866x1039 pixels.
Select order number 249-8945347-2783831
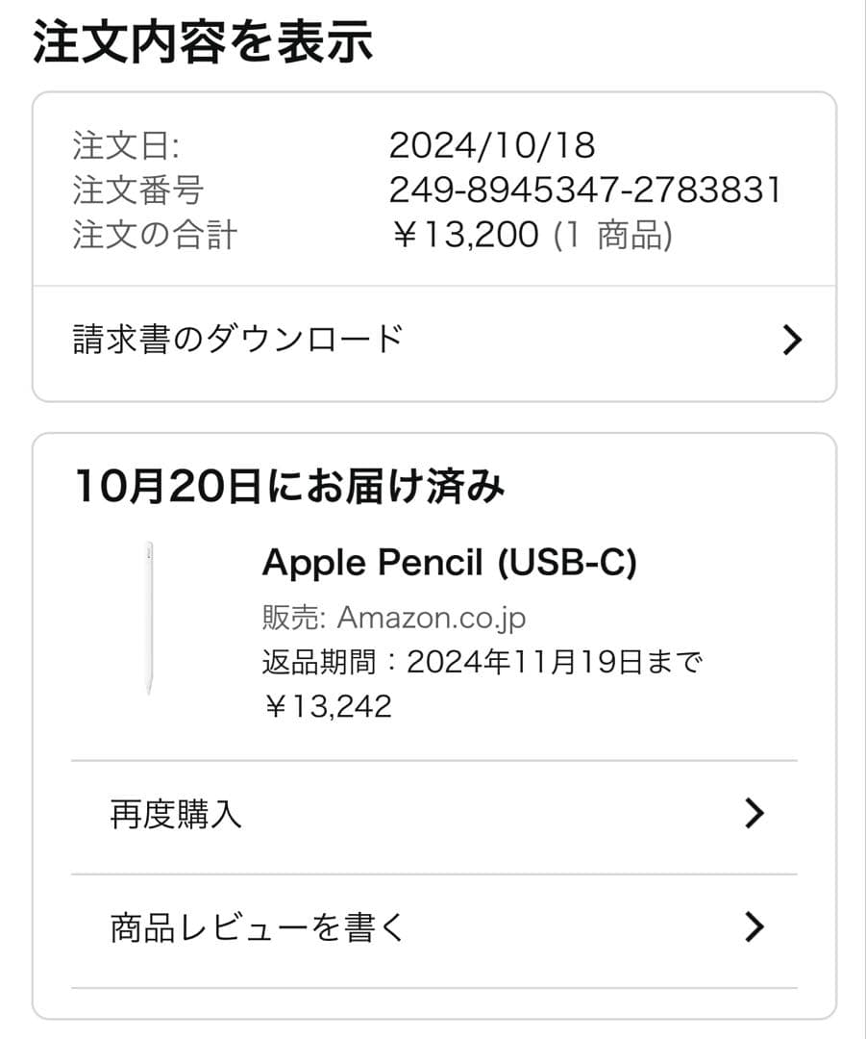[x=584, y=190]
